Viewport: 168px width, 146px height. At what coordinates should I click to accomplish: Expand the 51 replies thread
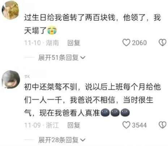click(x=62, y=57)
